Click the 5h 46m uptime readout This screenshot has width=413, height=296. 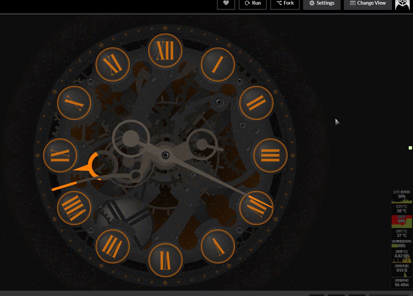tap(401, 285)
